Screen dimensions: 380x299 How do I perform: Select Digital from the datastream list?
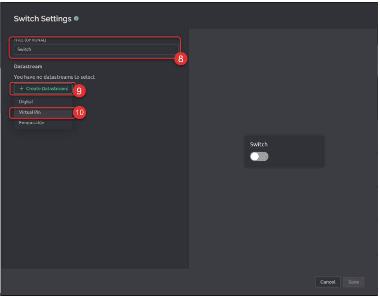26,102
